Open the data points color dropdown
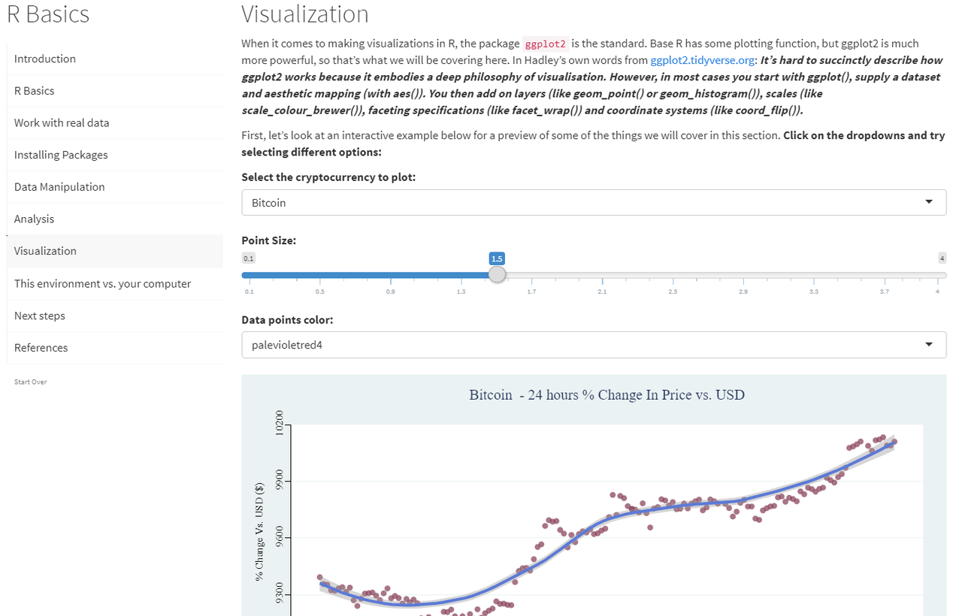962x616 pixels. click(594, 345)
